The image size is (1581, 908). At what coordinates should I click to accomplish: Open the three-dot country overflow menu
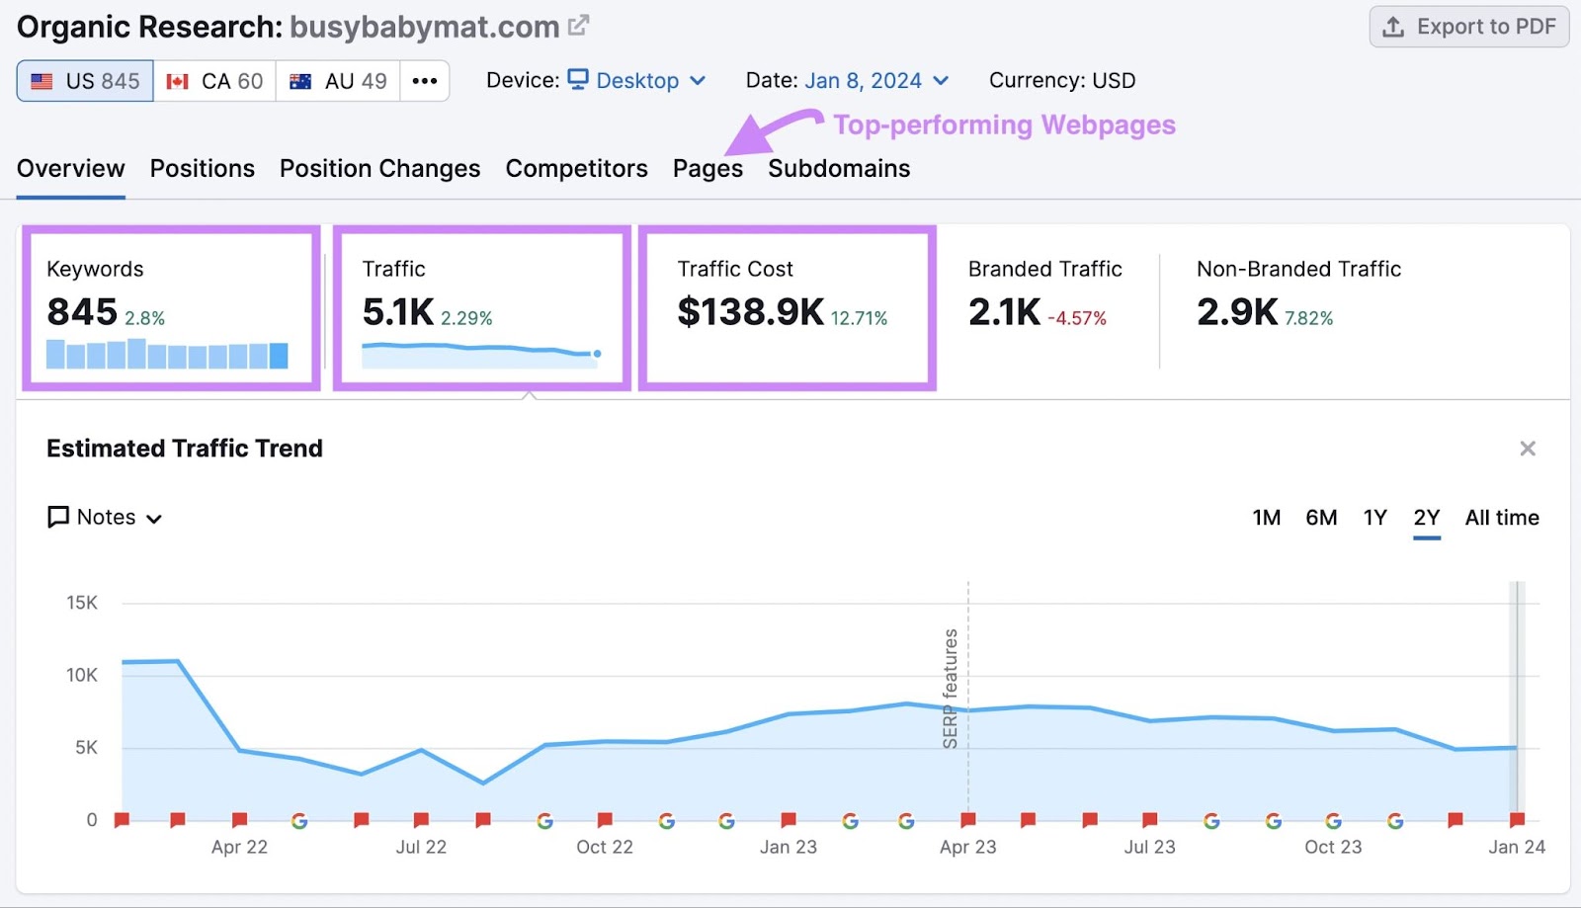(x=424, y=81)
